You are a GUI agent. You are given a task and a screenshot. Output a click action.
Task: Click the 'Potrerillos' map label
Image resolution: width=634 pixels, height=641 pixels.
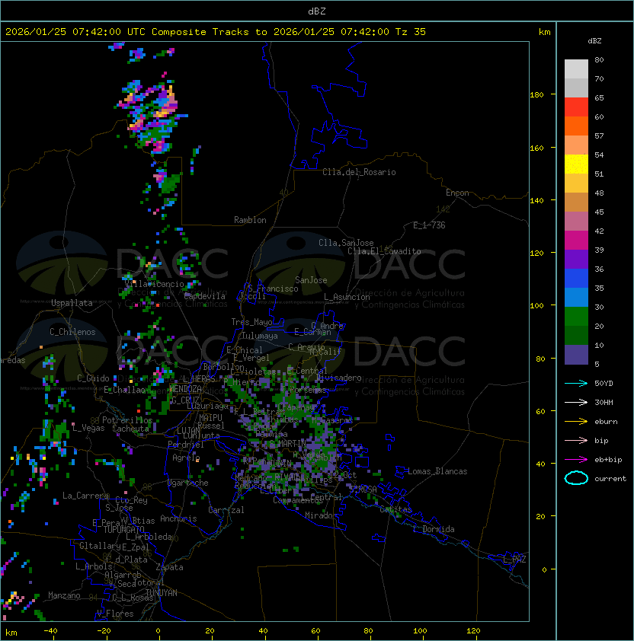(x=127, y=420)
